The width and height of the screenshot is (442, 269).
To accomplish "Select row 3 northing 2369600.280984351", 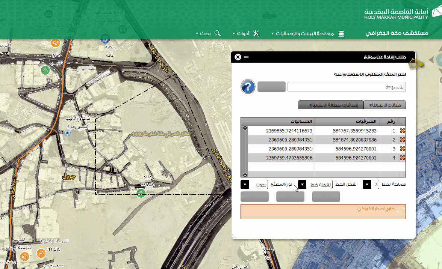I will [x=290, y=149].
